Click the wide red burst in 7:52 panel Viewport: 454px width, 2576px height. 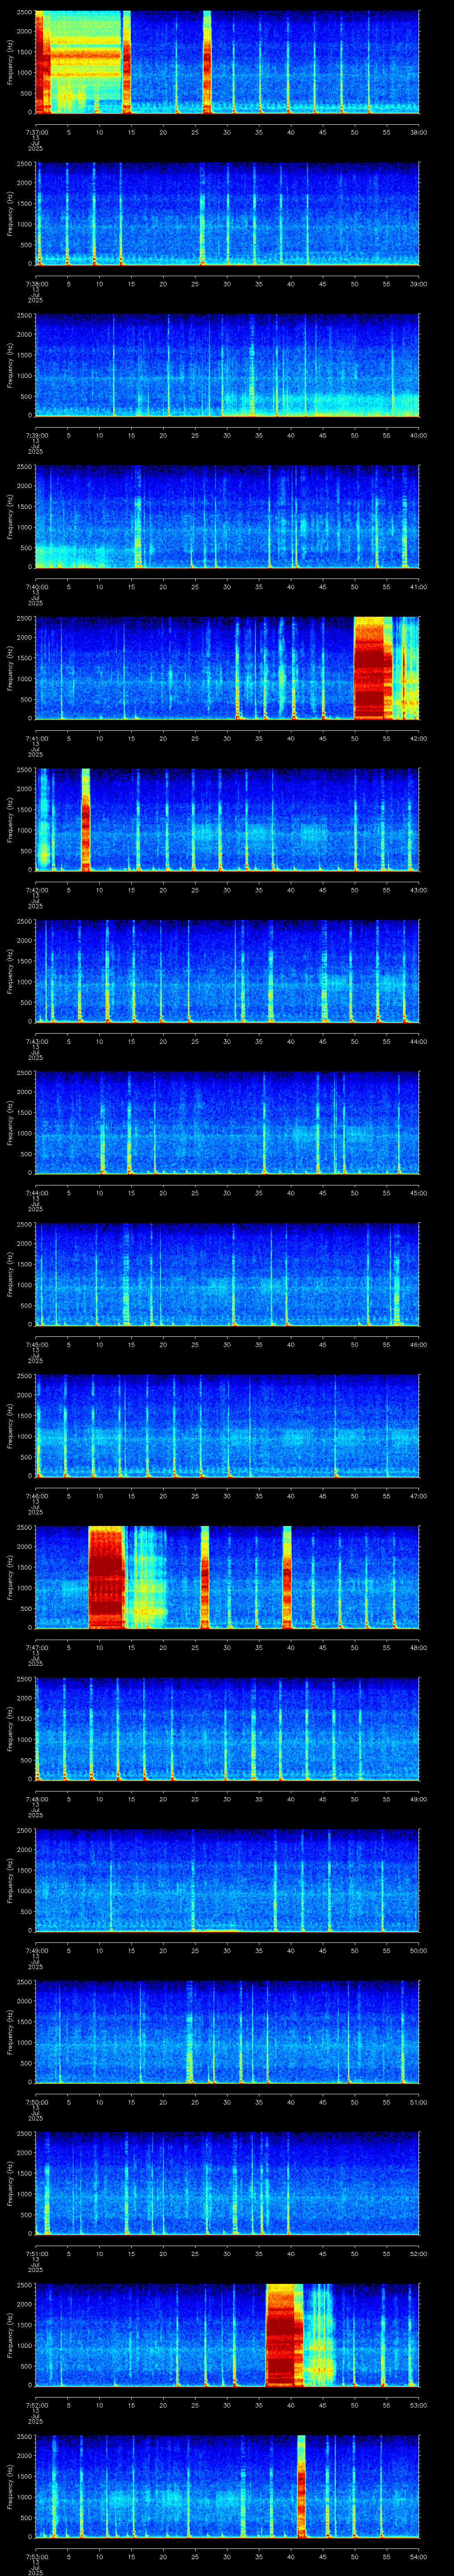click(x=283, y=2335)
